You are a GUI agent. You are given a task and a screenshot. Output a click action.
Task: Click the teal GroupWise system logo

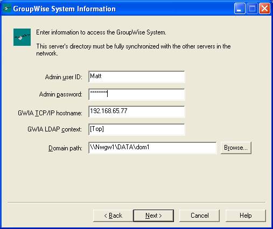22,37
